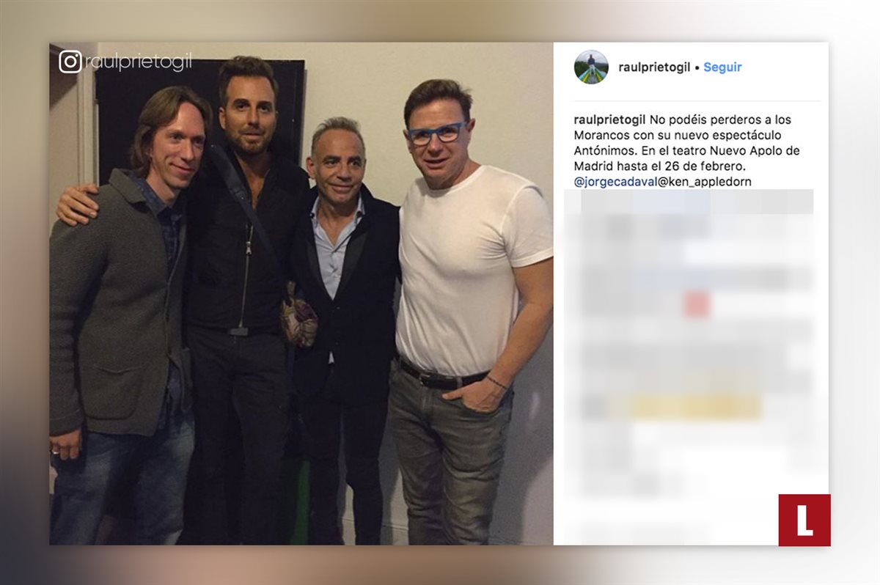Viewport: 880px width, 585px height.
Task: Open the raulprietogil profile avatar
Action: click(591, 67)
